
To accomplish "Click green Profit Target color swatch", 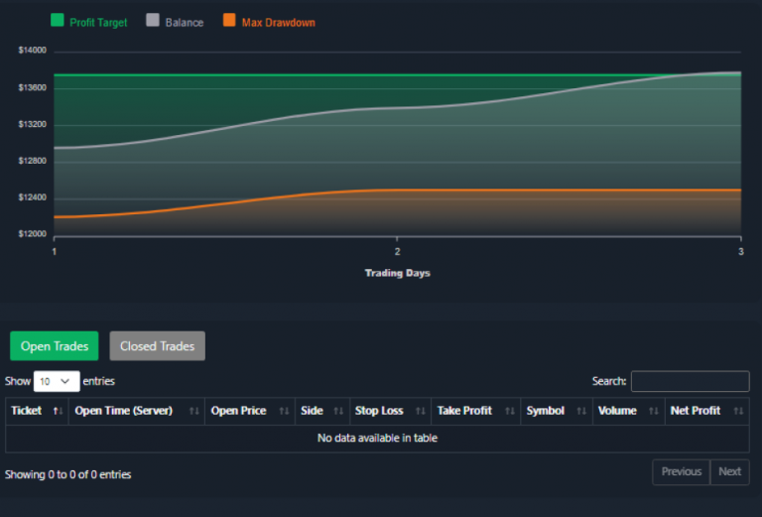I will pyautogui.click(x=57, y=21).
